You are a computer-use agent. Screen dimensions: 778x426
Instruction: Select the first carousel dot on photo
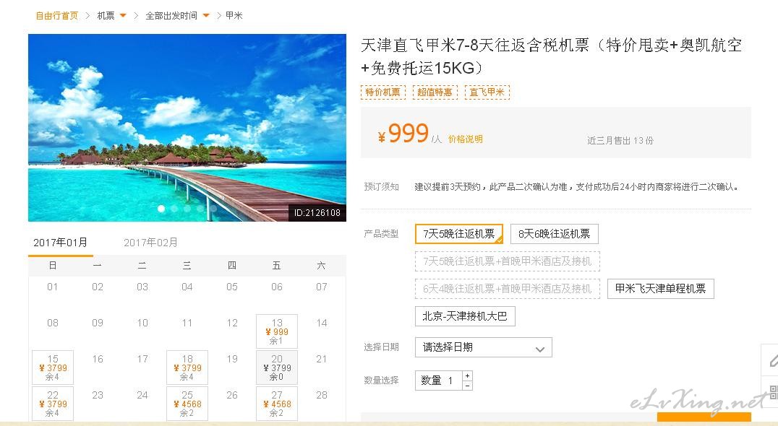(x=161, y=209)
